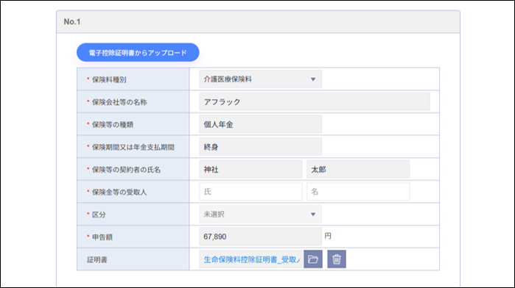Click the 保険会社等の名称 label
Viewport: 515px width, 288px height.
point(119,102)
